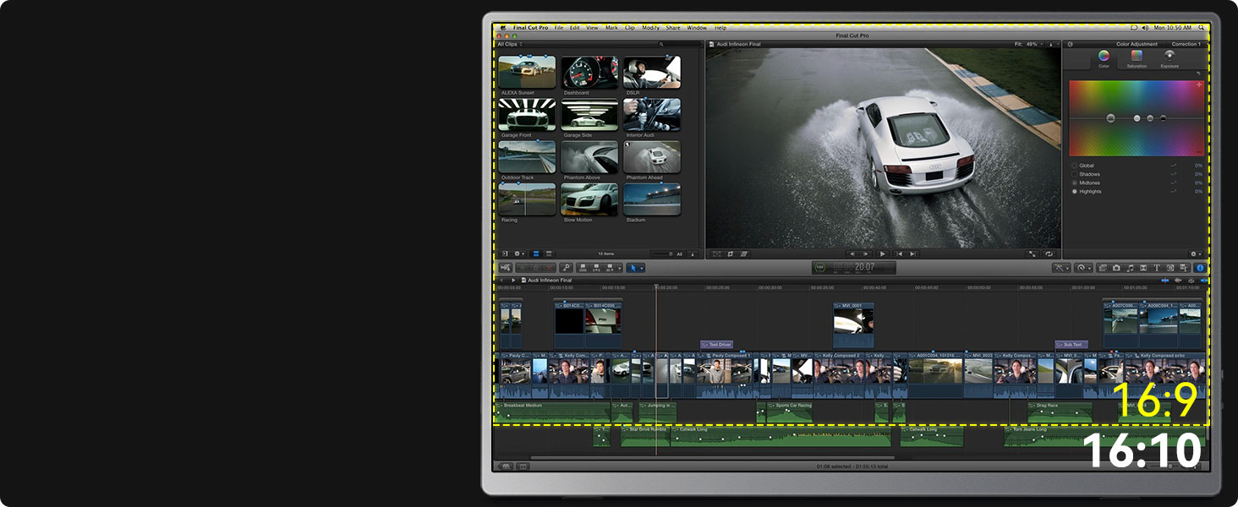Click the browser search field
This screenshot has width=1238, height=507.
tap(681, 44)
